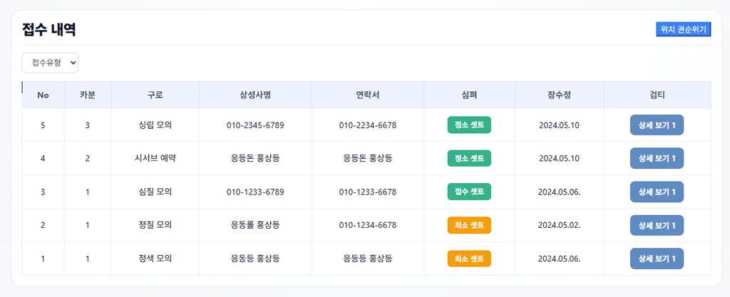
Task: Open 상세 보기 1 for the 시서브 예약 row
Action: click(x=657, y=158)
